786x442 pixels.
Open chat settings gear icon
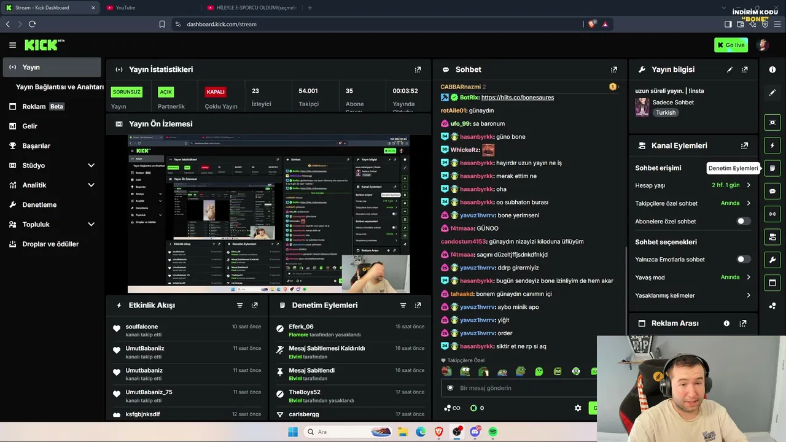coord(578,408)
